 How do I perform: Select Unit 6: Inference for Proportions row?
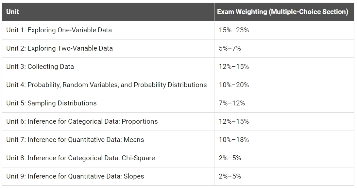pos(178,121)
